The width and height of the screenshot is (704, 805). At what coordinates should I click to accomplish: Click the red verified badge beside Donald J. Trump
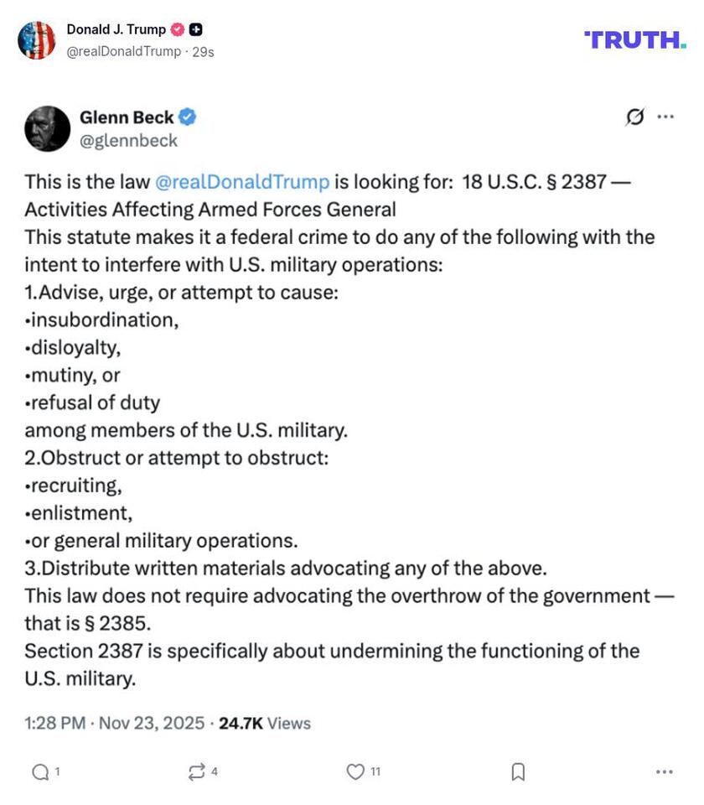coord(177,29)
